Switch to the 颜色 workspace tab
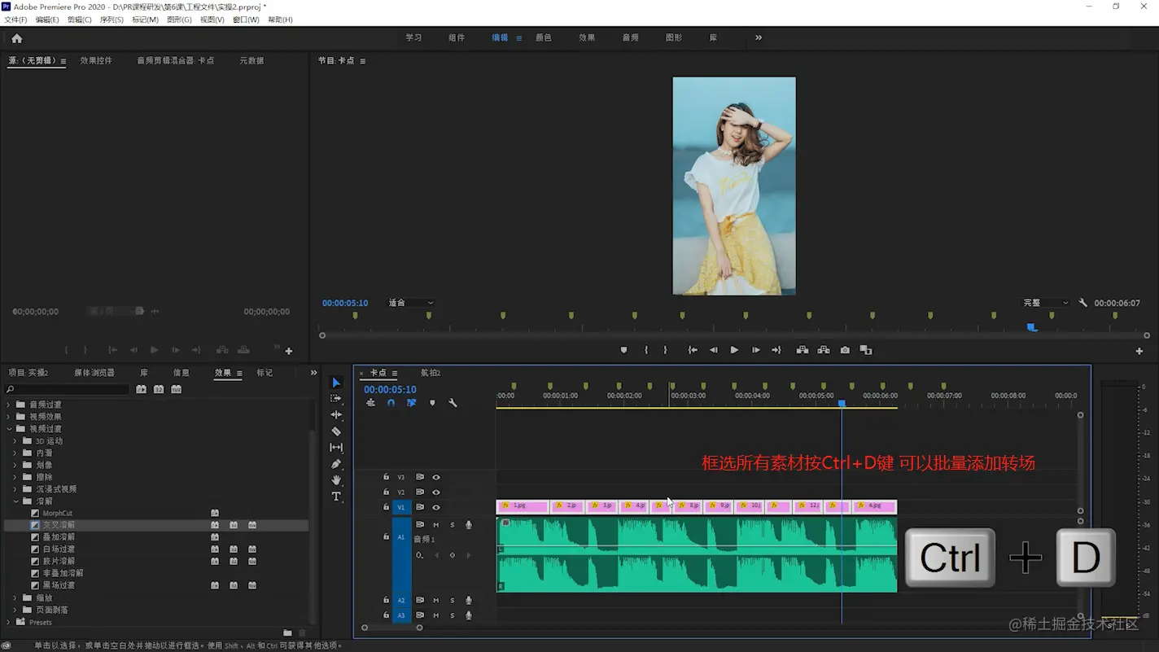 pyautogui.click(x=543, y=37)
